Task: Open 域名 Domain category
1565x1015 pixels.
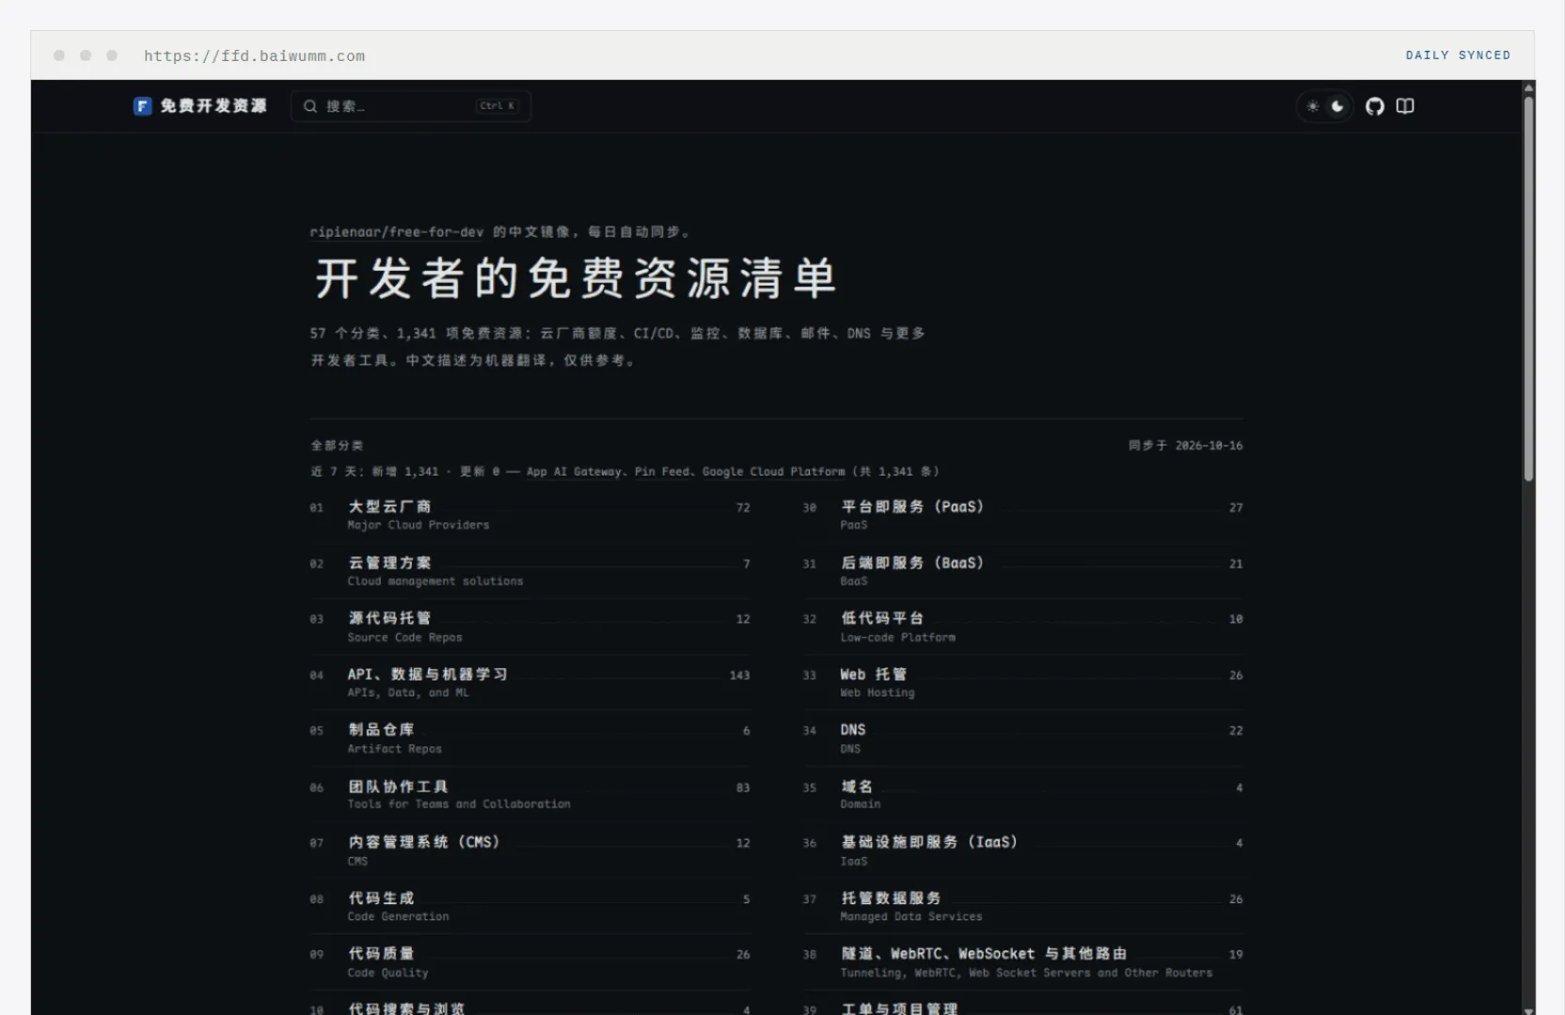Action: click(1023, 795)
